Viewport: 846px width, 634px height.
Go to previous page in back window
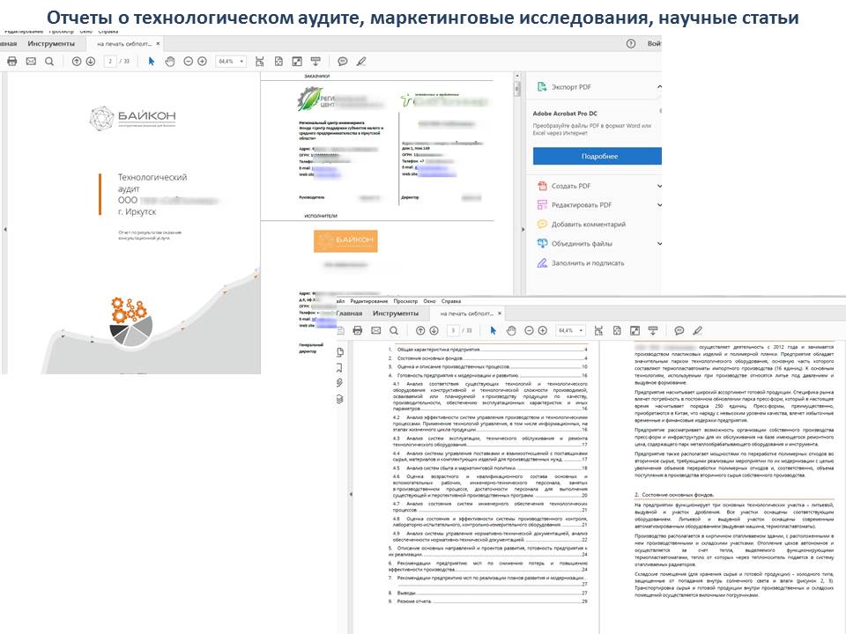[x=77, y=62]
